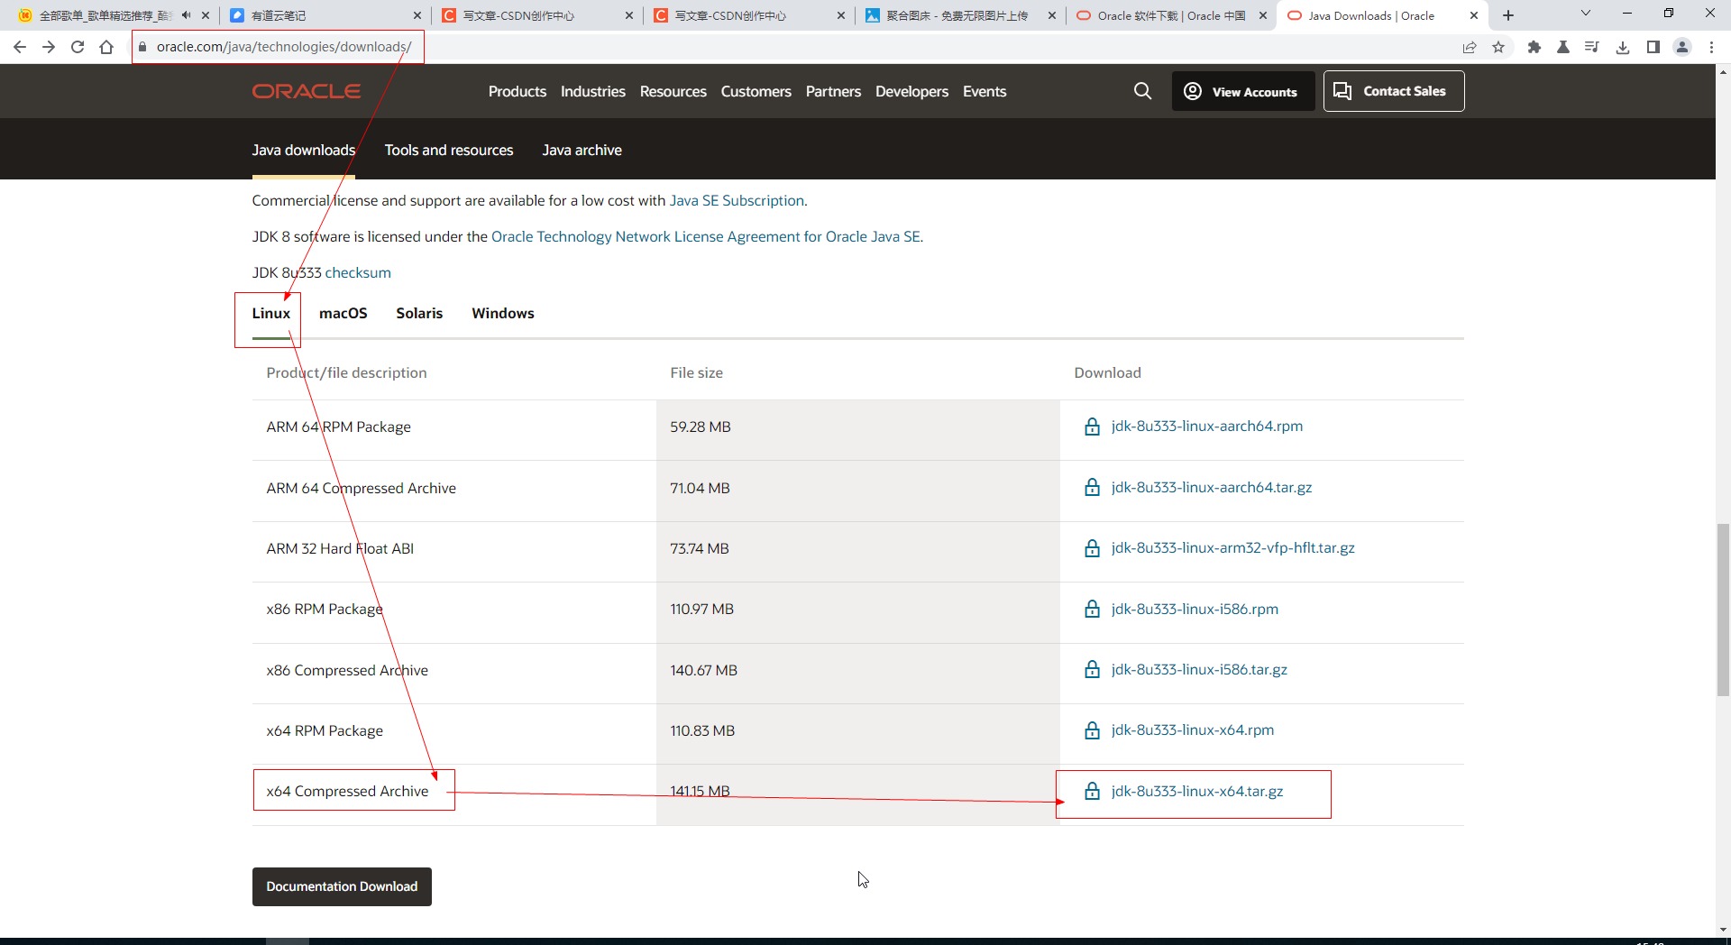Select the Windows platform tab
The width and height of the screenshot is (1731, 945).
coord(503,313)
